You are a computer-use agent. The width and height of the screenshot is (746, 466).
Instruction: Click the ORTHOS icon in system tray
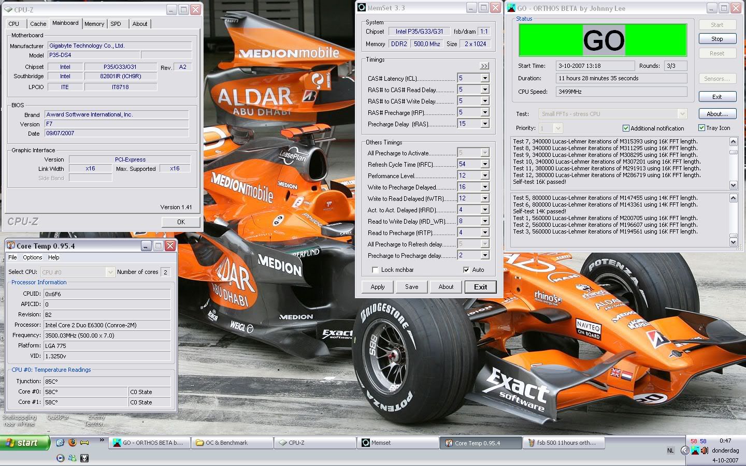tap(695, 450)
